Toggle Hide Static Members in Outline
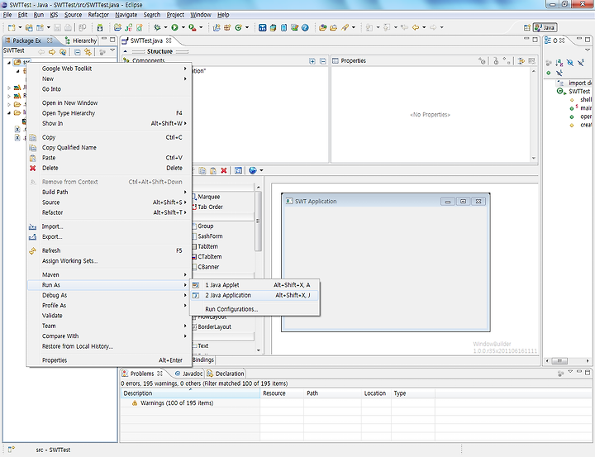The image size is (595, 457). (x=581, y=63)
